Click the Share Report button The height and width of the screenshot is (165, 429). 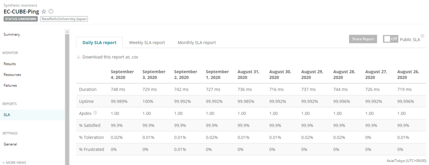coord(363,39)
